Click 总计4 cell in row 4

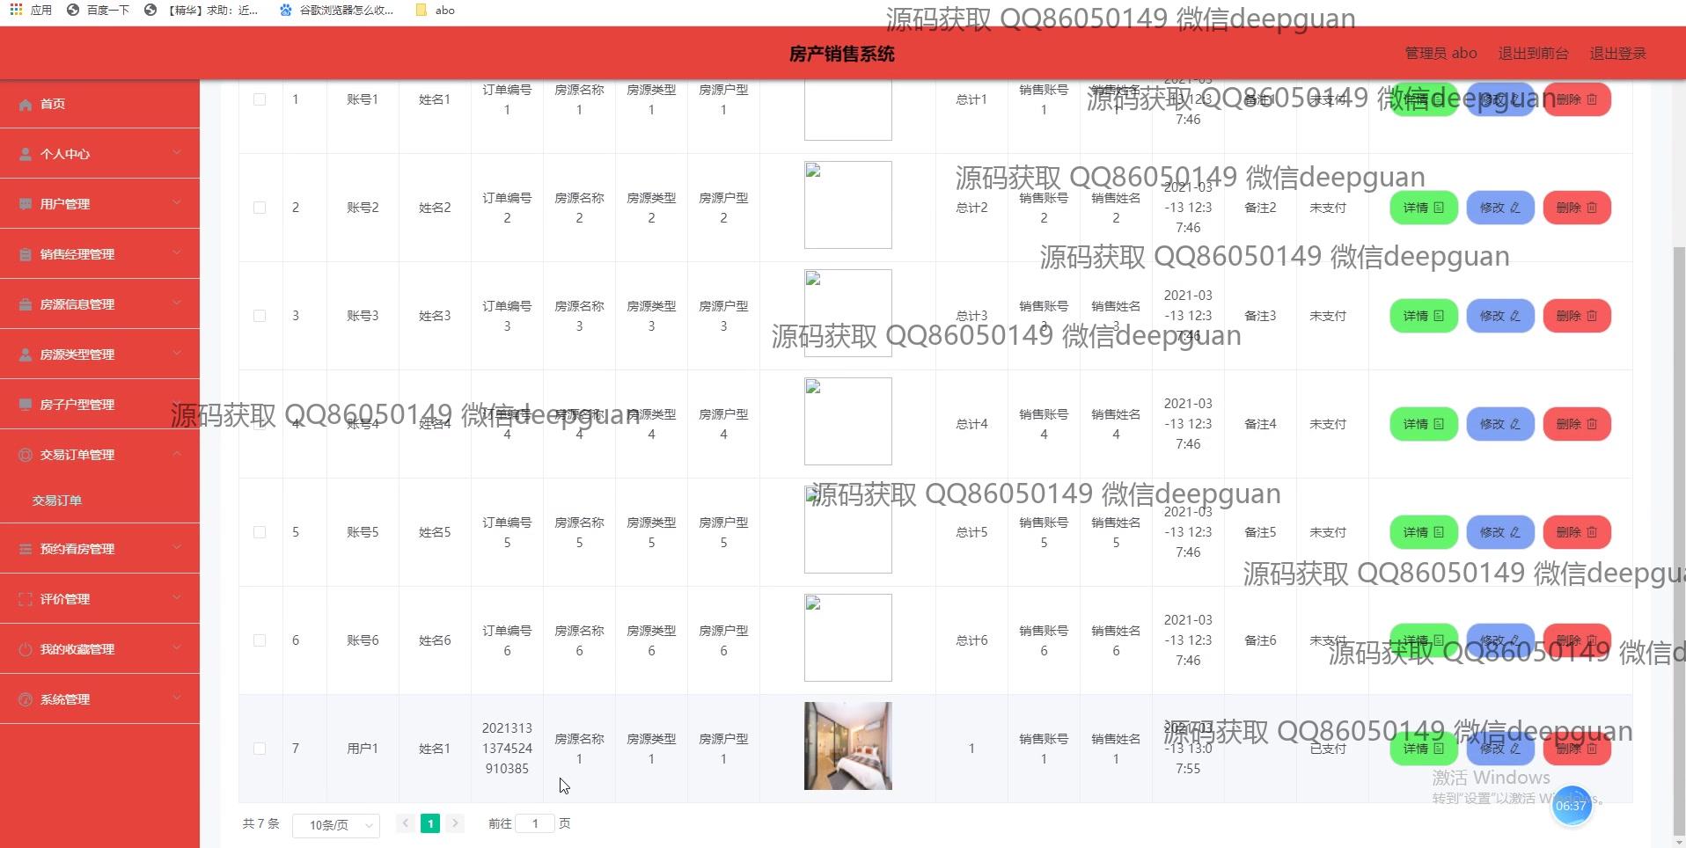point(971,424)
